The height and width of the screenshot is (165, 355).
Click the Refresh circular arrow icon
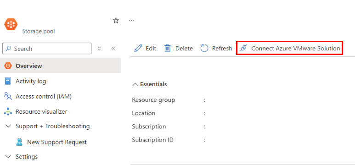tap(204, 49)
